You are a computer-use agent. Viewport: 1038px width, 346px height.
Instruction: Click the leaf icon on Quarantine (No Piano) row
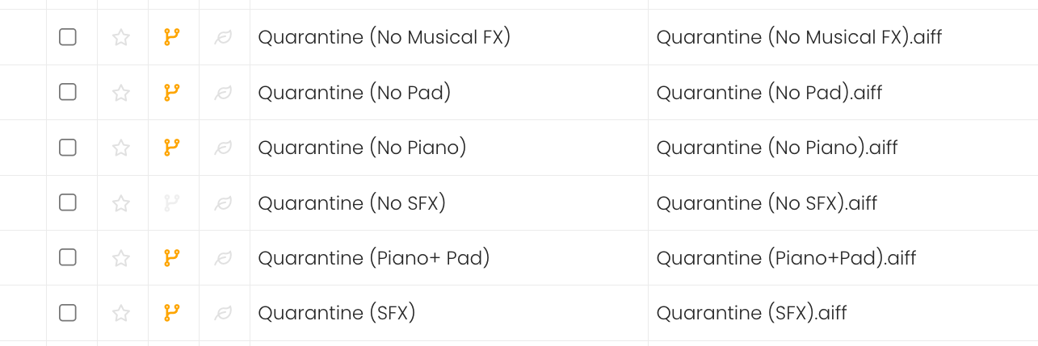click(224, 148)
